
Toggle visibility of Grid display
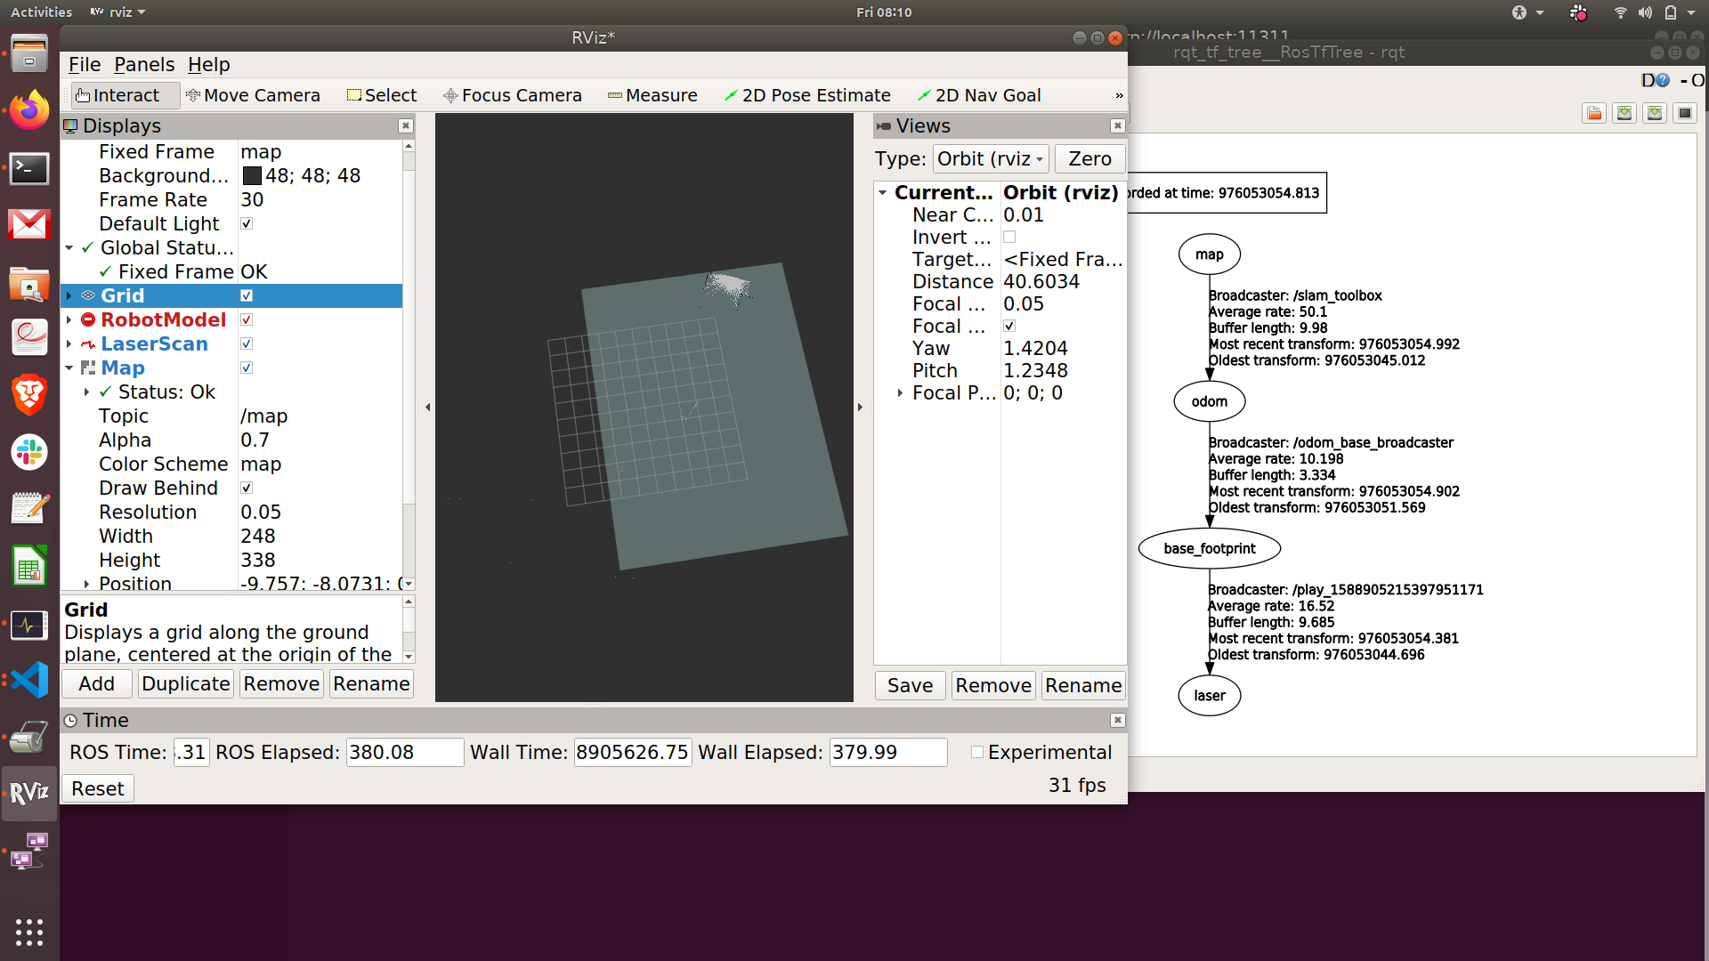tap(247, 295)
